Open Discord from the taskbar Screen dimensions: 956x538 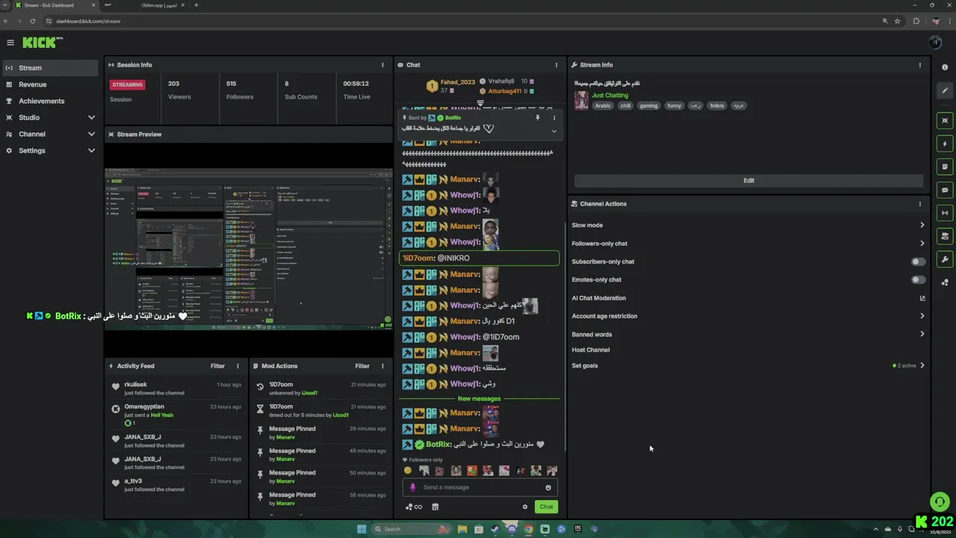pos(512,529)
